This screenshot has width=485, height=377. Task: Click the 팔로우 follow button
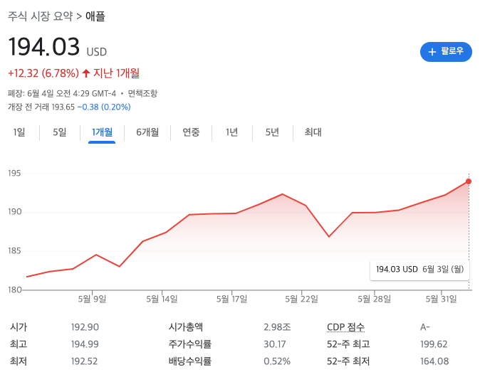pos(446,52)
